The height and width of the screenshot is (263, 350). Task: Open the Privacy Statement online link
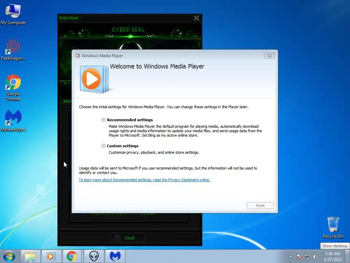click(x=145, y=180)
